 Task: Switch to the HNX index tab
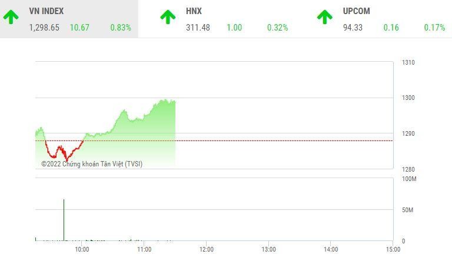(194, 11)
